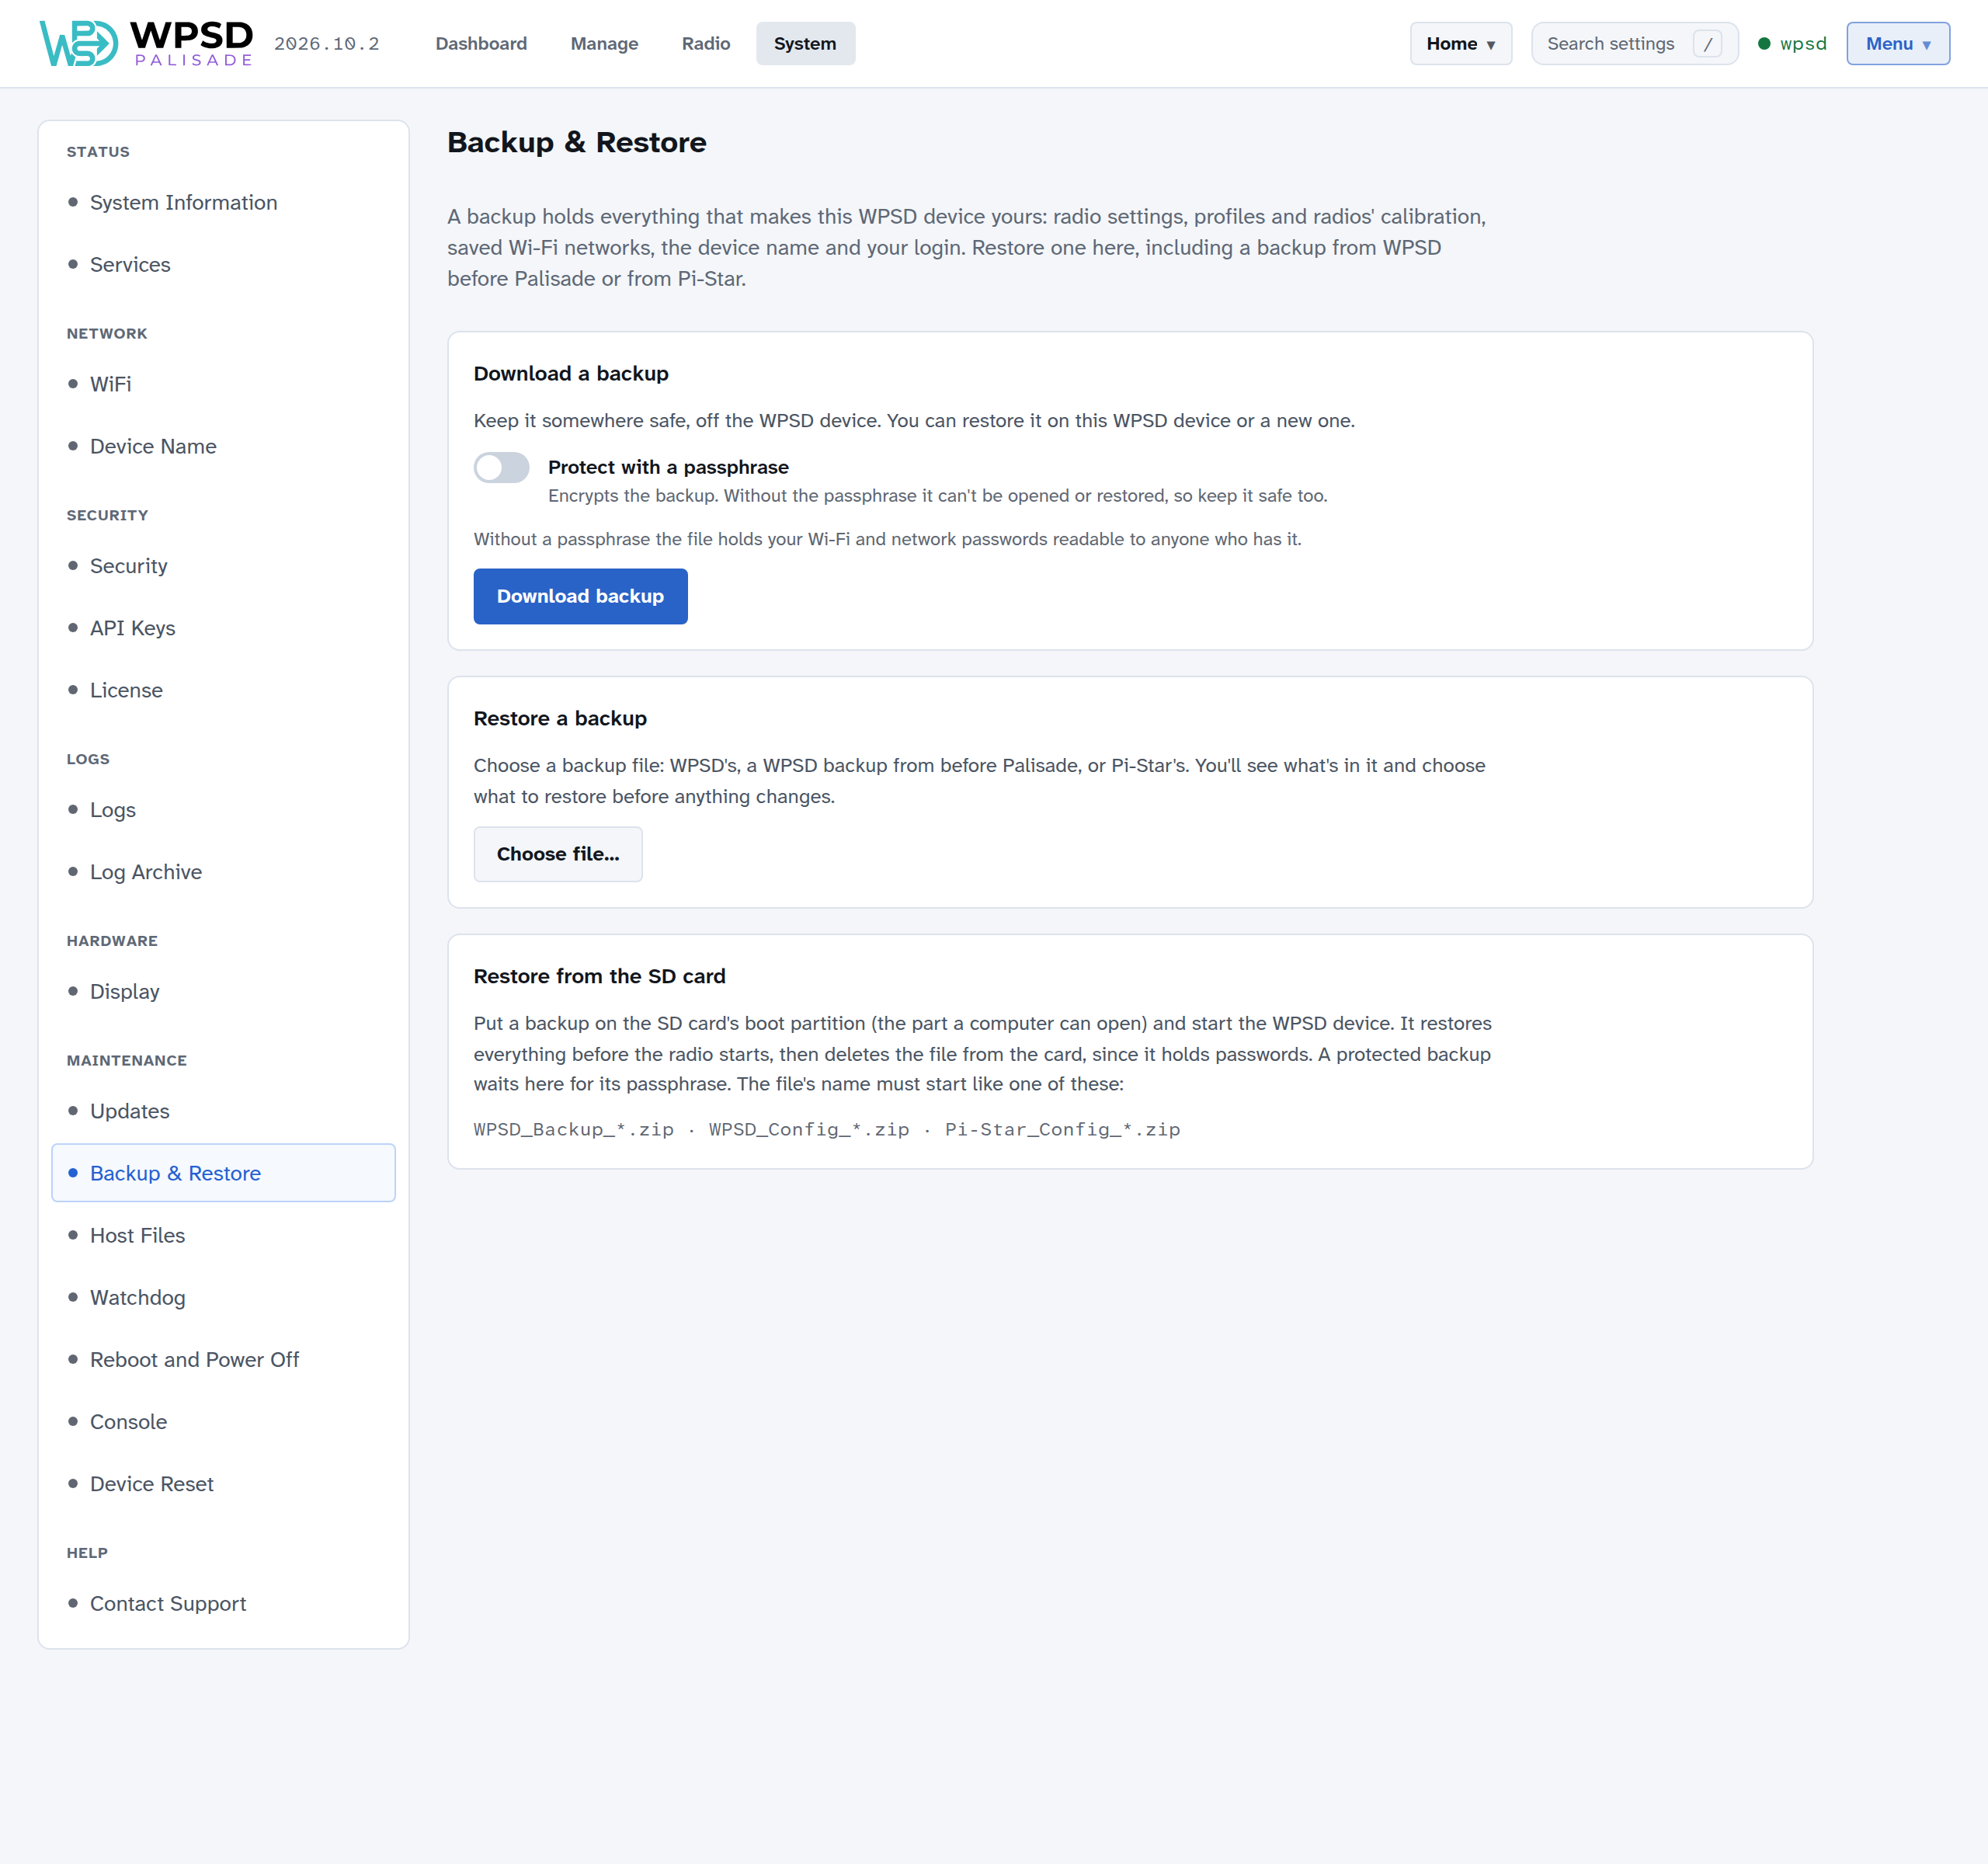1988x1864 pixels.
Task: Click the Pi-Star_Config_*.zip filename pattern
Action: [x=1062, y=1129]
